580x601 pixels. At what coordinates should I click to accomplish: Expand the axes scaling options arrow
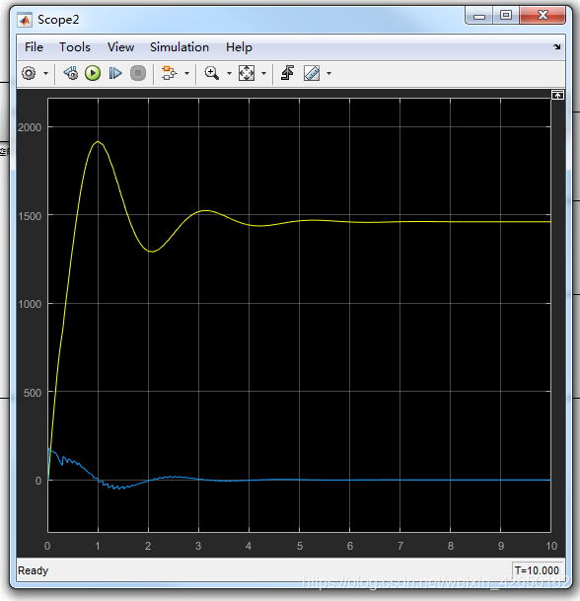[263, 73]
